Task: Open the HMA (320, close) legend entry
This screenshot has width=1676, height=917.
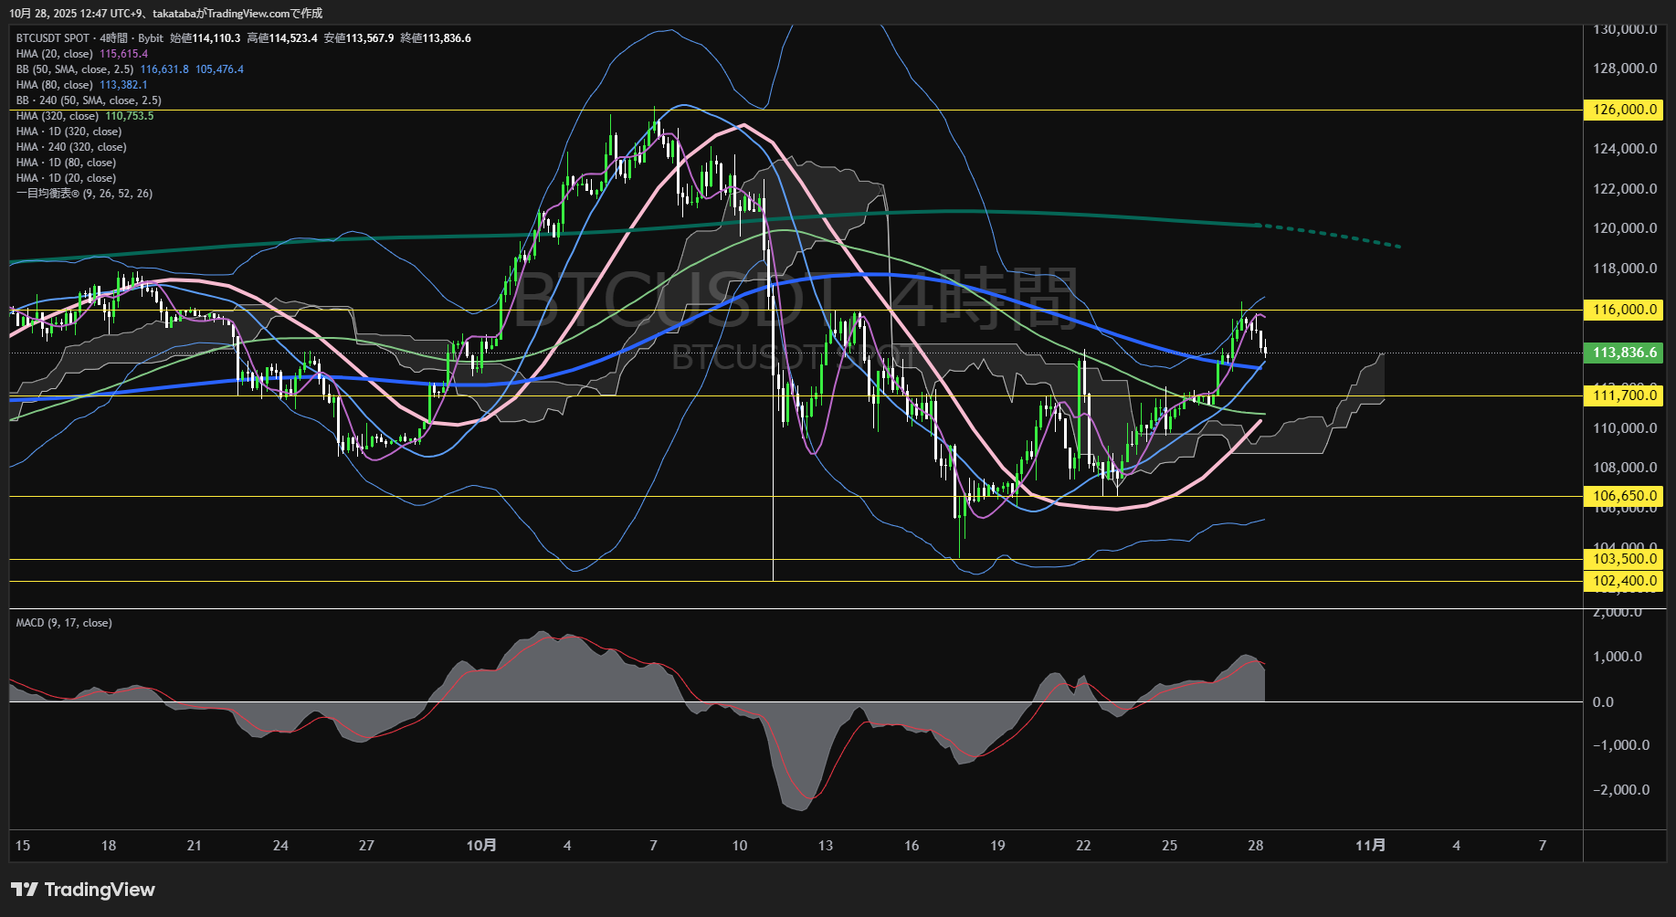Action: [x=58, y=116]
